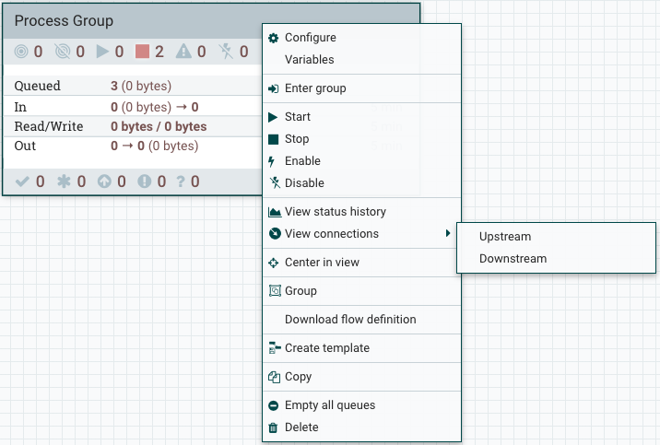Click the Process Group title header
The image size is (660, 445).
point(65,20)
